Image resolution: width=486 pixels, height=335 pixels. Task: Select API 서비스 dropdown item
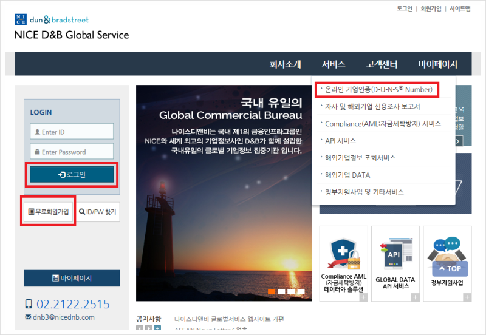coord(340,141)
